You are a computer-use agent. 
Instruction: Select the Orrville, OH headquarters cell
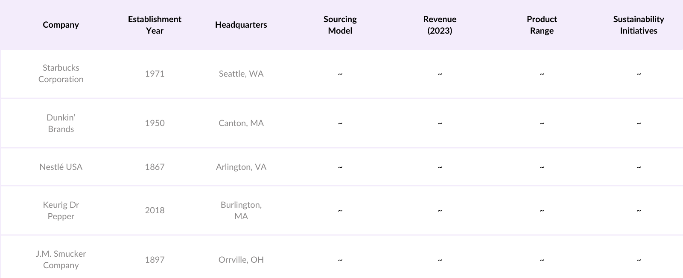[x=241, y=260]
